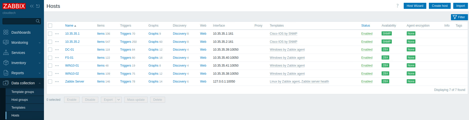Image resolution: width=469 pixels, height=120 pixels.
Task: Click the Dashboards icon in sidebar
Action: (6, 32)
